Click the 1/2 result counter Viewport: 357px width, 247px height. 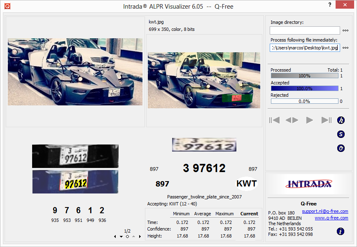[x=128, y=231]
